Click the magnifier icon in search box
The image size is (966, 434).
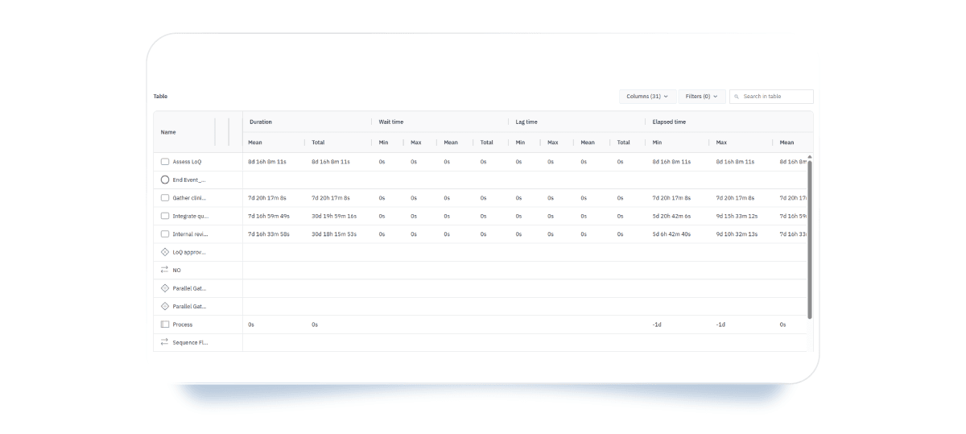pyautogui.click(x=737, y=97)
